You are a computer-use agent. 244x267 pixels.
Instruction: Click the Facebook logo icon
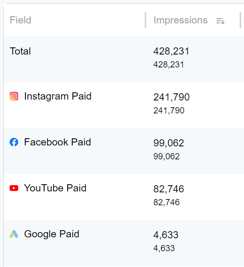click(14, 142)
